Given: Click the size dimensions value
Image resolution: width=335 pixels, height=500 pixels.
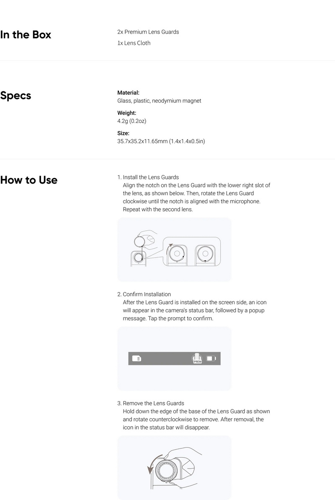Looking at the screenshot, I should tap(161, 141).
